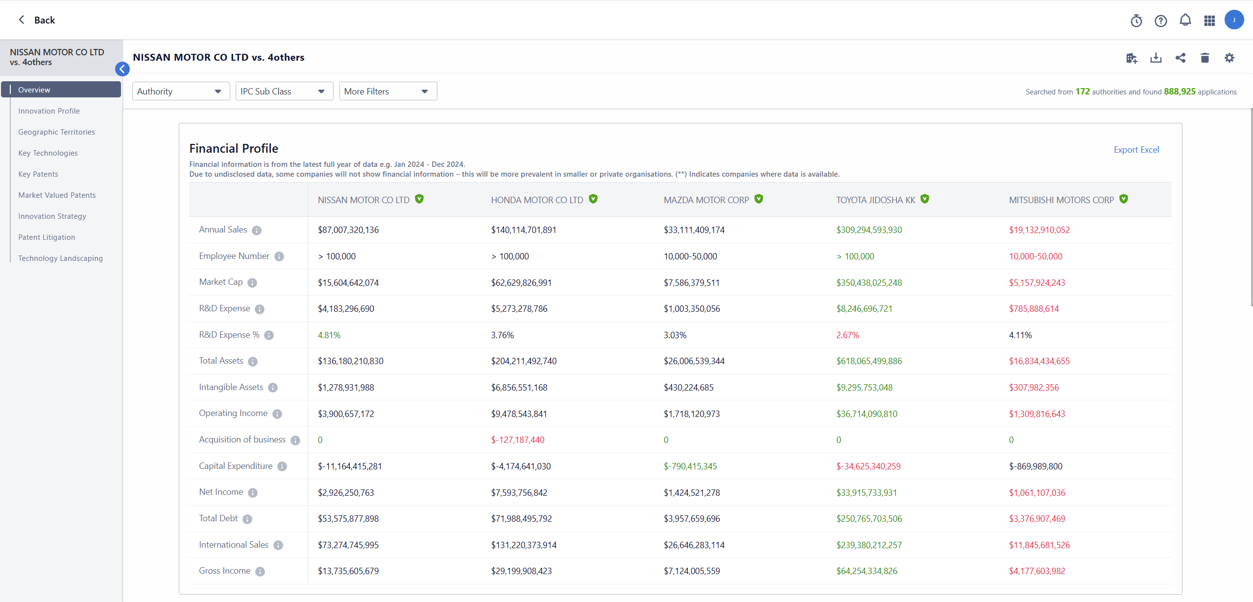Click the download report icon
The width and height of the screenshot is (1253, 602).
pyautogui.click(x=1156, y=58)
